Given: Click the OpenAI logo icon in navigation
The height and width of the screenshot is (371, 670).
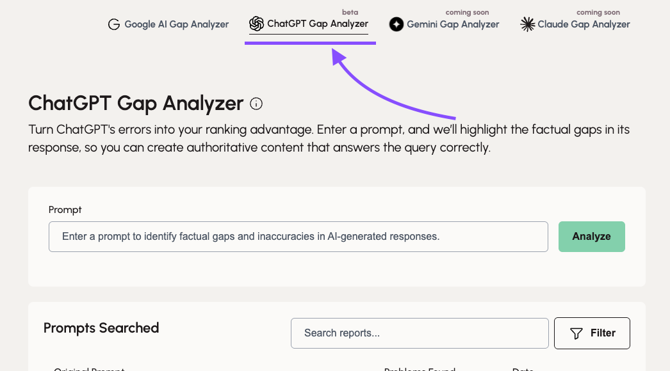Looking at the screenshot, I should pos(256,24).
